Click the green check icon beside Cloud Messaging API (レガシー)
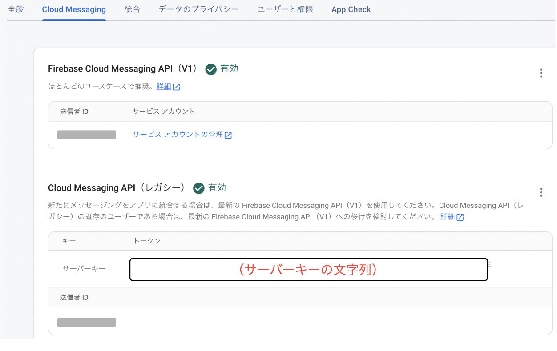Image resolution: width=557 pixels, height=351 pixels. 198,188
